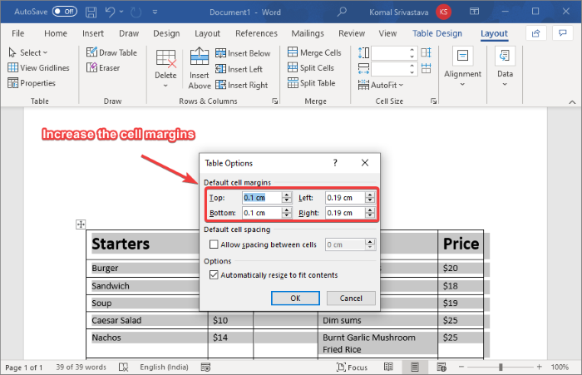The width and height of the screenshot is (582, 375).
Task: Open Ribbon Display Options icon
Action: coord(474,12)
